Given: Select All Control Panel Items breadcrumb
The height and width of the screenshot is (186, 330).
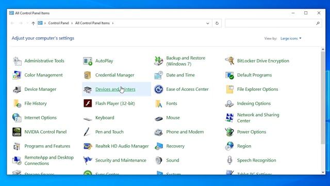Looking at the screenshot, I should coord(92,23).
